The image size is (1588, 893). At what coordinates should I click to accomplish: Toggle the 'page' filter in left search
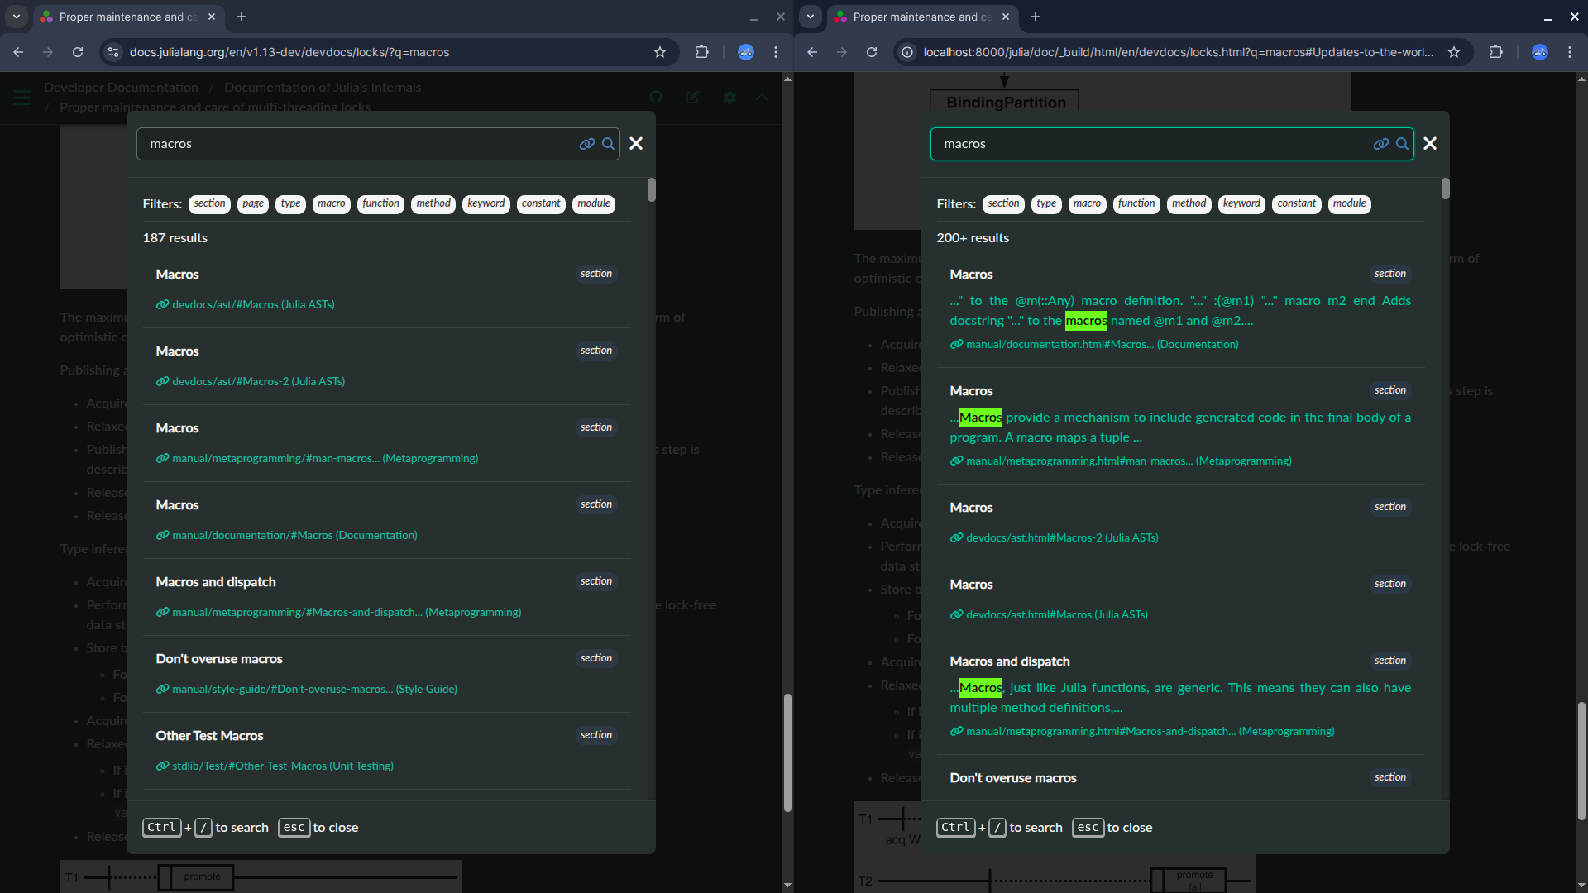(x=253, y=203)
